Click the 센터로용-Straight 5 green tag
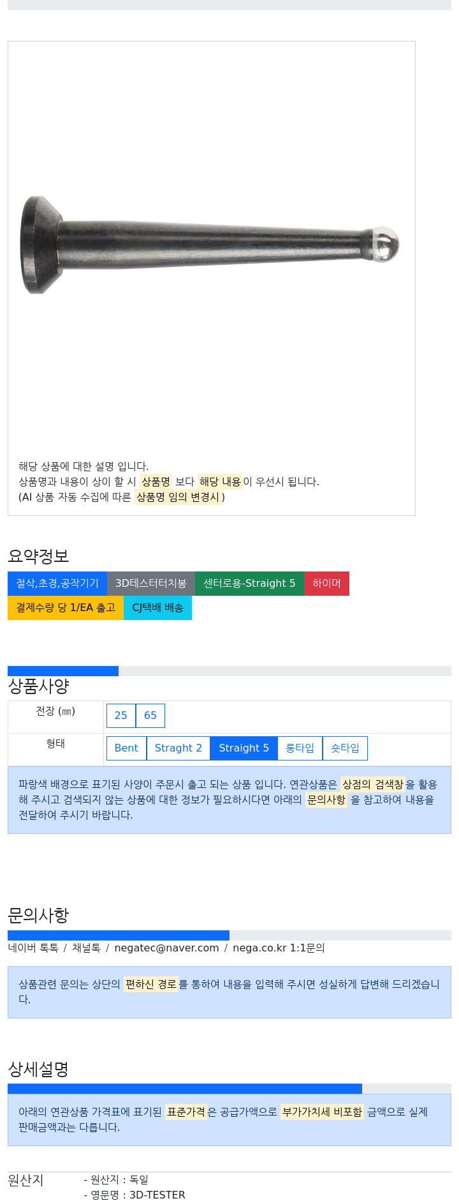 pyautogui.click(x=249, y=583)
